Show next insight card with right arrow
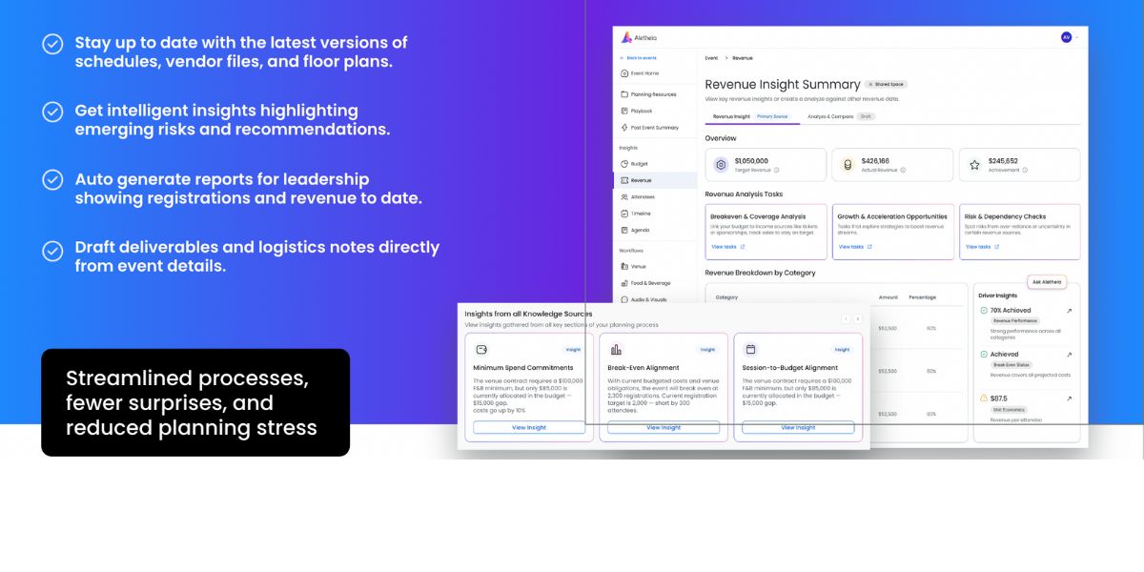 coord(858,319)
